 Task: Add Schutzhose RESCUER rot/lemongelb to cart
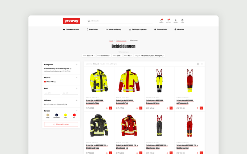pos(201,108)
